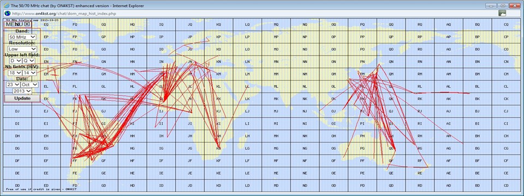The width and height of the screenshot is (524, 196).
Task: Open the vertical fields count dropdown showing 14
Action: pos(29,72)
